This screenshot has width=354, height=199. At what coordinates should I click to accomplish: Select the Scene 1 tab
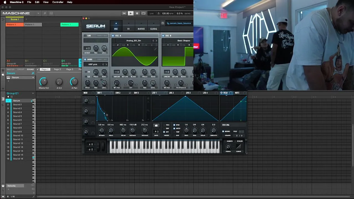[15, 19]
